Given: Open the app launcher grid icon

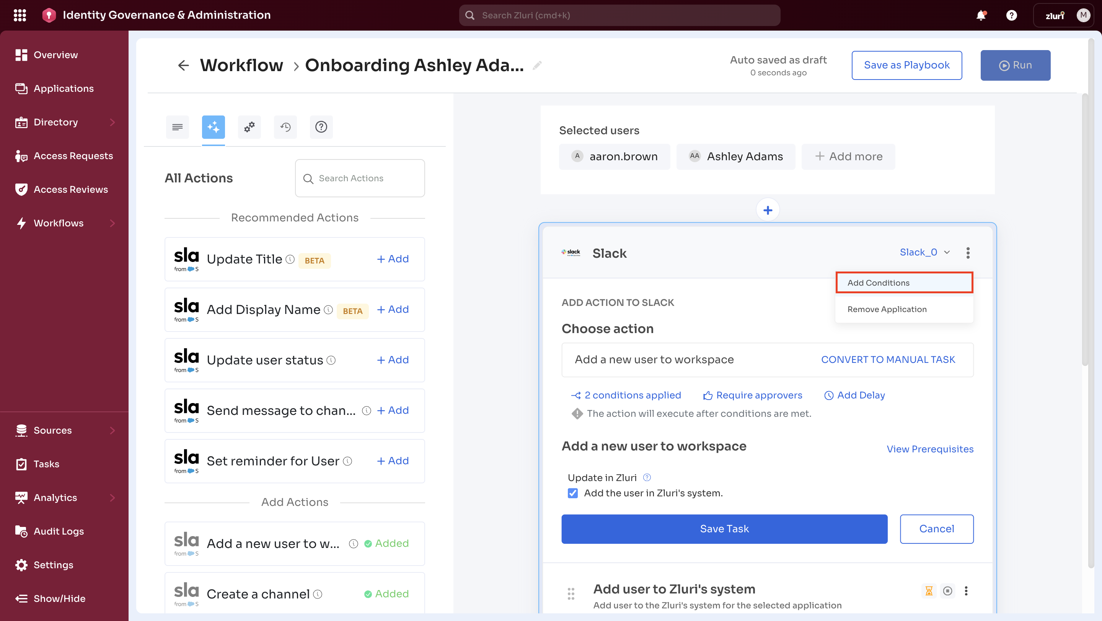Looking at the screenshot, I should tap(20, 15).
